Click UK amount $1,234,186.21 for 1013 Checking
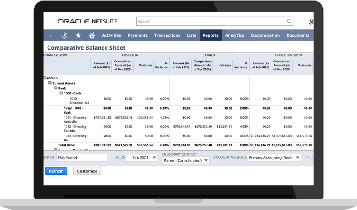The width and height of the screenshot is (357, 210). click(x=260, y=136)
